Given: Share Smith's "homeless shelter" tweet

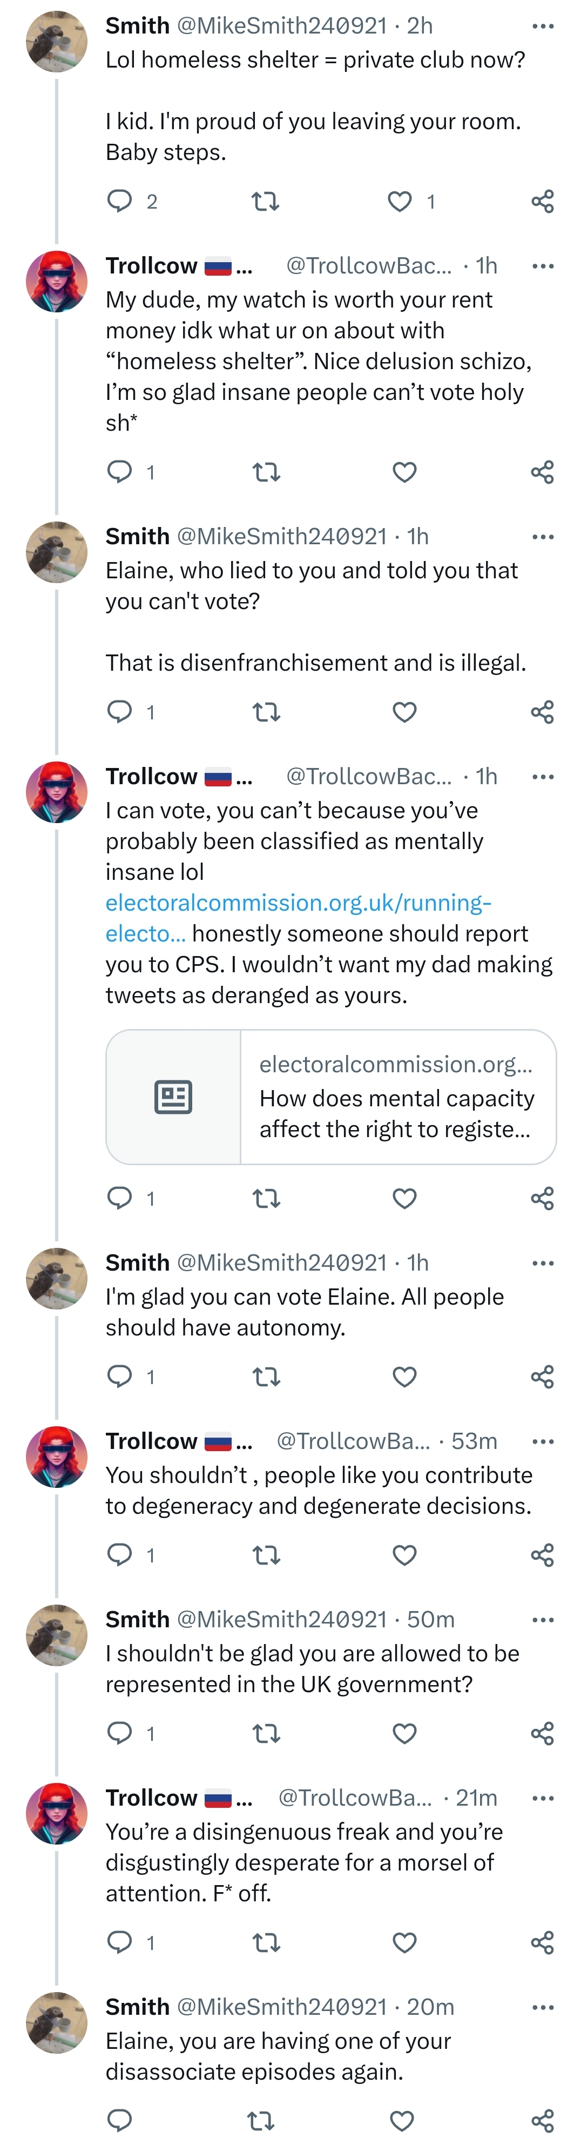Looking at the screenshot, I should pyautogui.click(x=542, y=201).
